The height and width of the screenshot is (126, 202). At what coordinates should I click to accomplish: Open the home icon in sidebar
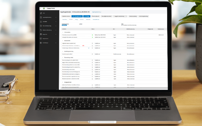(41, 13)
